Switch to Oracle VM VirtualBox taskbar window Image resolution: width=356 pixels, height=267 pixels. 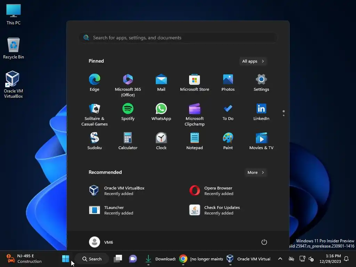(249, 259)
